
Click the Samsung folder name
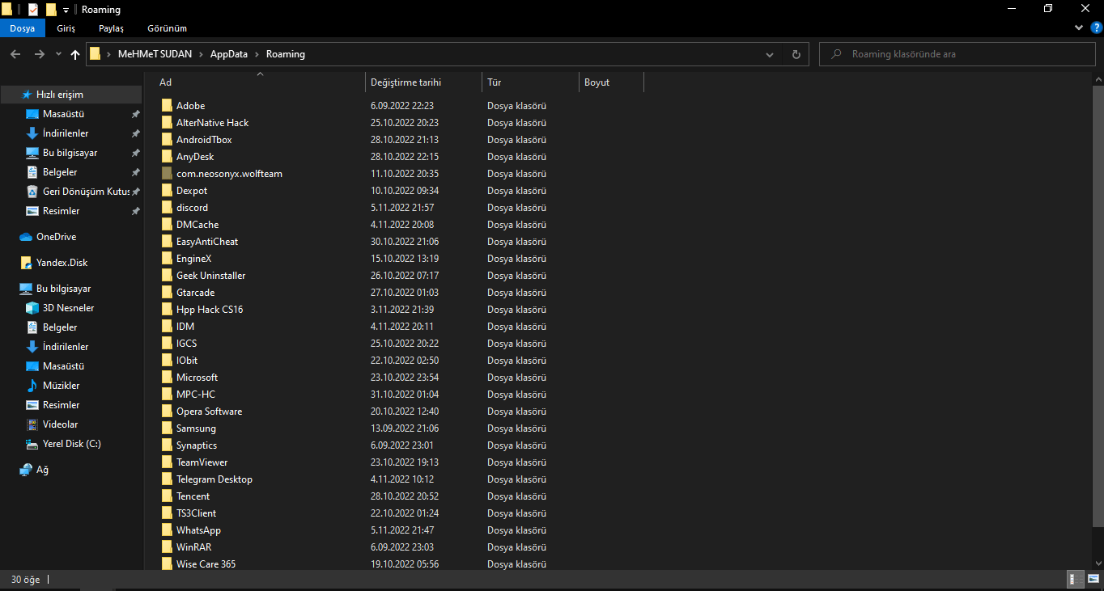coord(196,428)
